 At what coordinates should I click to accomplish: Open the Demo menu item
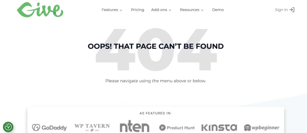point(218,10)
